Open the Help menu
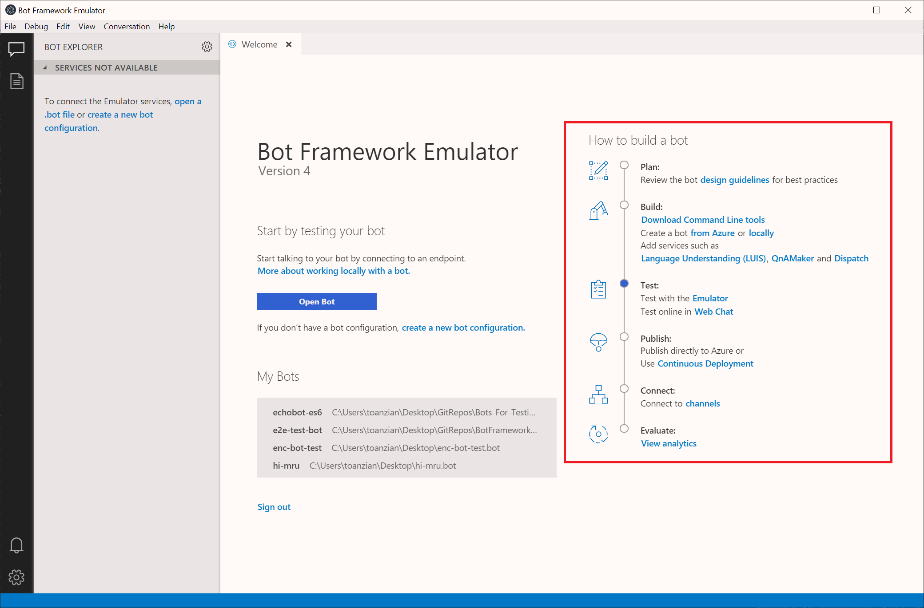The width and height of the screenshot is (924, 608). (x=167, y=27)
